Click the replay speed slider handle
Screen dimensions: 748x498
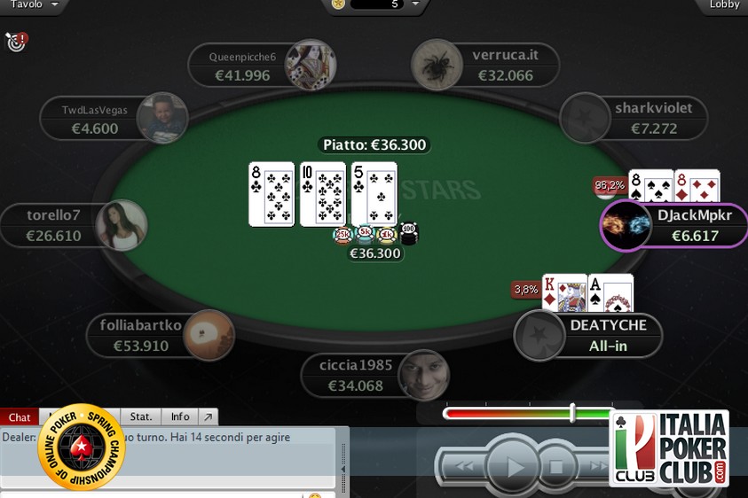[572, 413]
